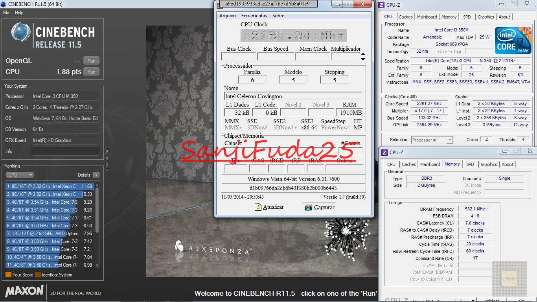
Task: Select ranking row 5 with score 8.61
Action: coord(50,218)
